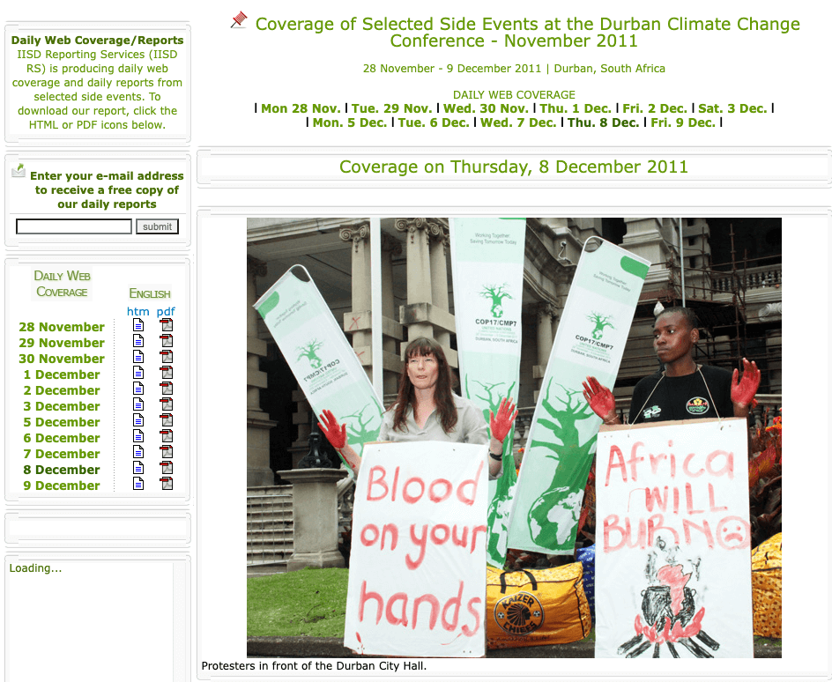Viewport: 832px width, 682px height.
Task: Open Tue. 6 Dec. coverage in top navigation
Action: point(434,122)
